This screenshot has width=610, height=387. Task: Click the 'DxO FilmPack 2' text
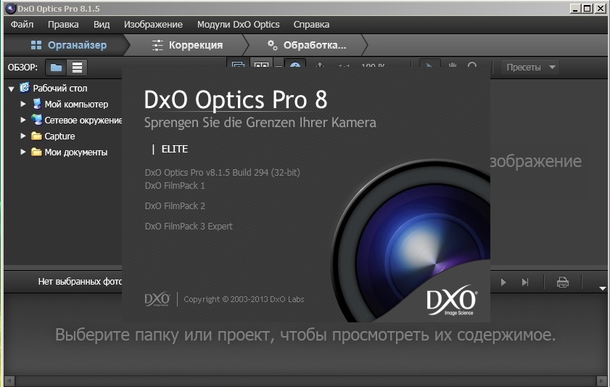point(175,206)
